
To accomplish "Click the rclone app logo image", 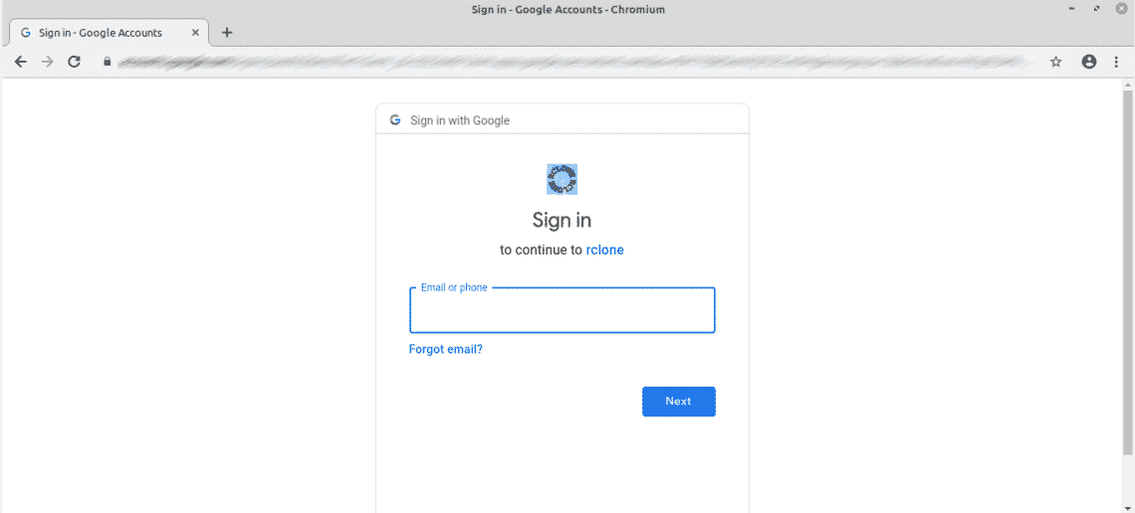I will click(562, 179).
